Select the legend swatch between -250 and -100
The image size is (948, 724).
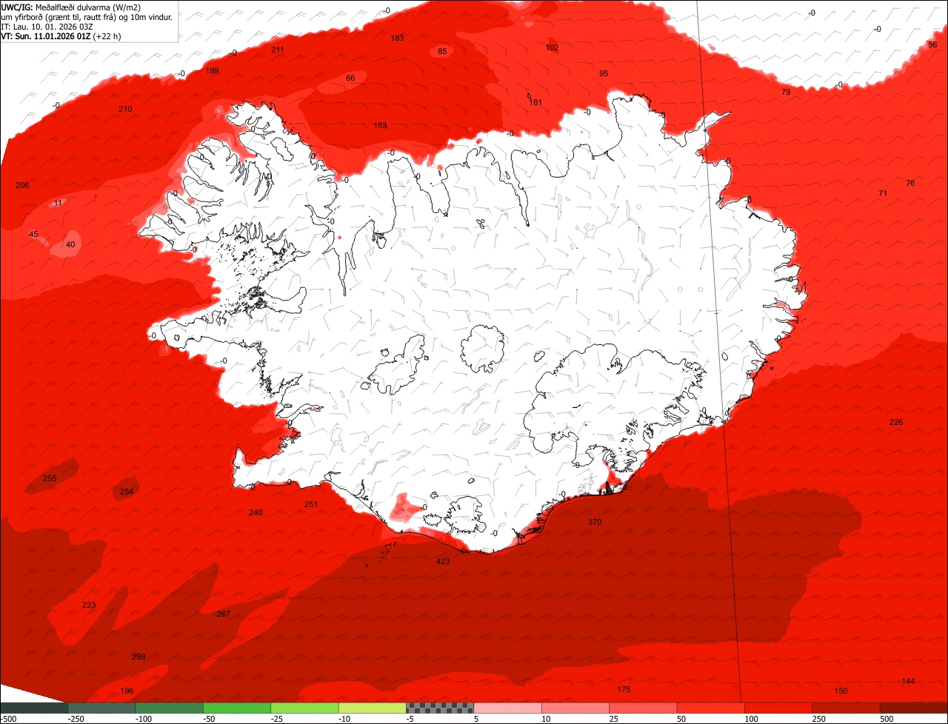pyautogui.click(x=101, y=708)
